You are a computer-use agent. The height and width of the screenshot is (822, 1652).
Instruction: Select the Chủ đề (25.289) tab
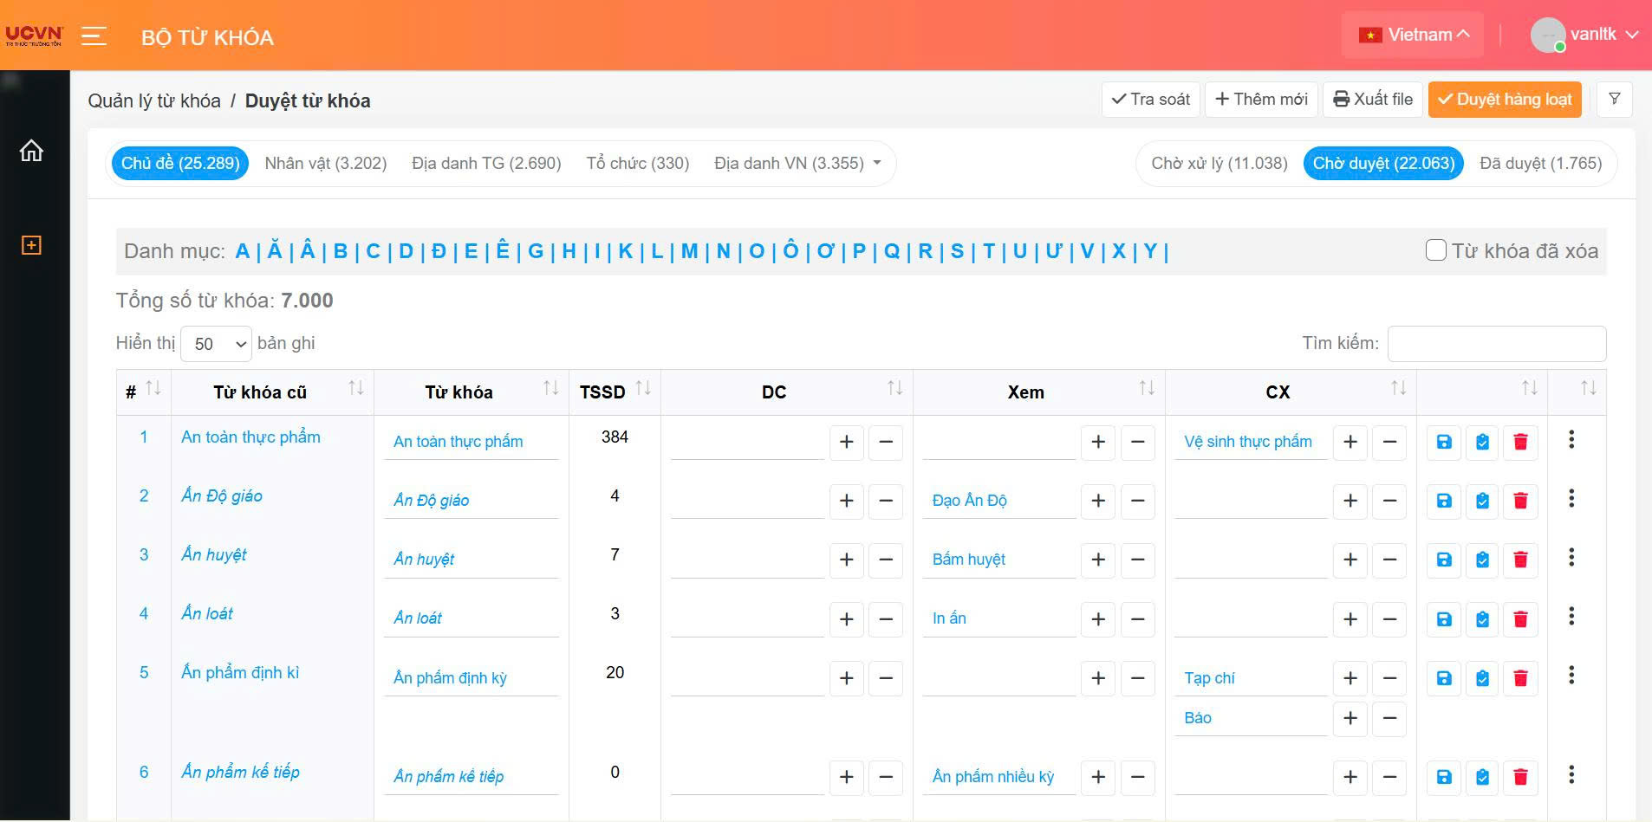(180, 163)
